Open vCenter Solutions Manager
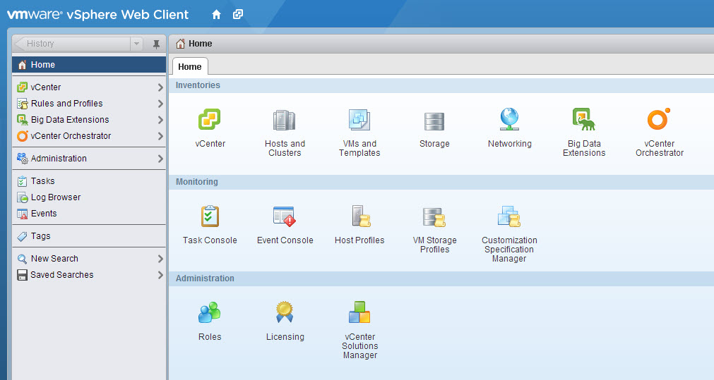 pyautogui.click(x=359, y=312)
